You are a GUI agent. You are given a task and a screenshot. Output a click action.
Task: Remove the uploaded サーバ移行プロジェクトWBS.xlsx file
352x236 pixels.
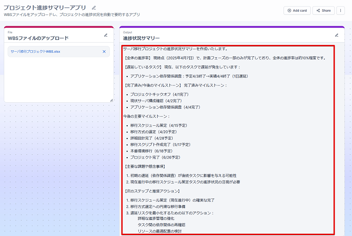[x=104, y=52]
